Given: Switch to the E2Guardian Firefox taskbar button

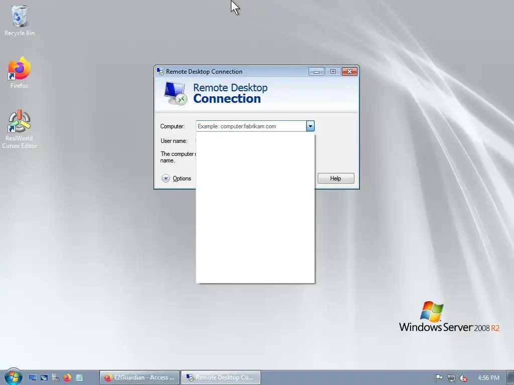Looking at the screenshot, I should point(140,377).
